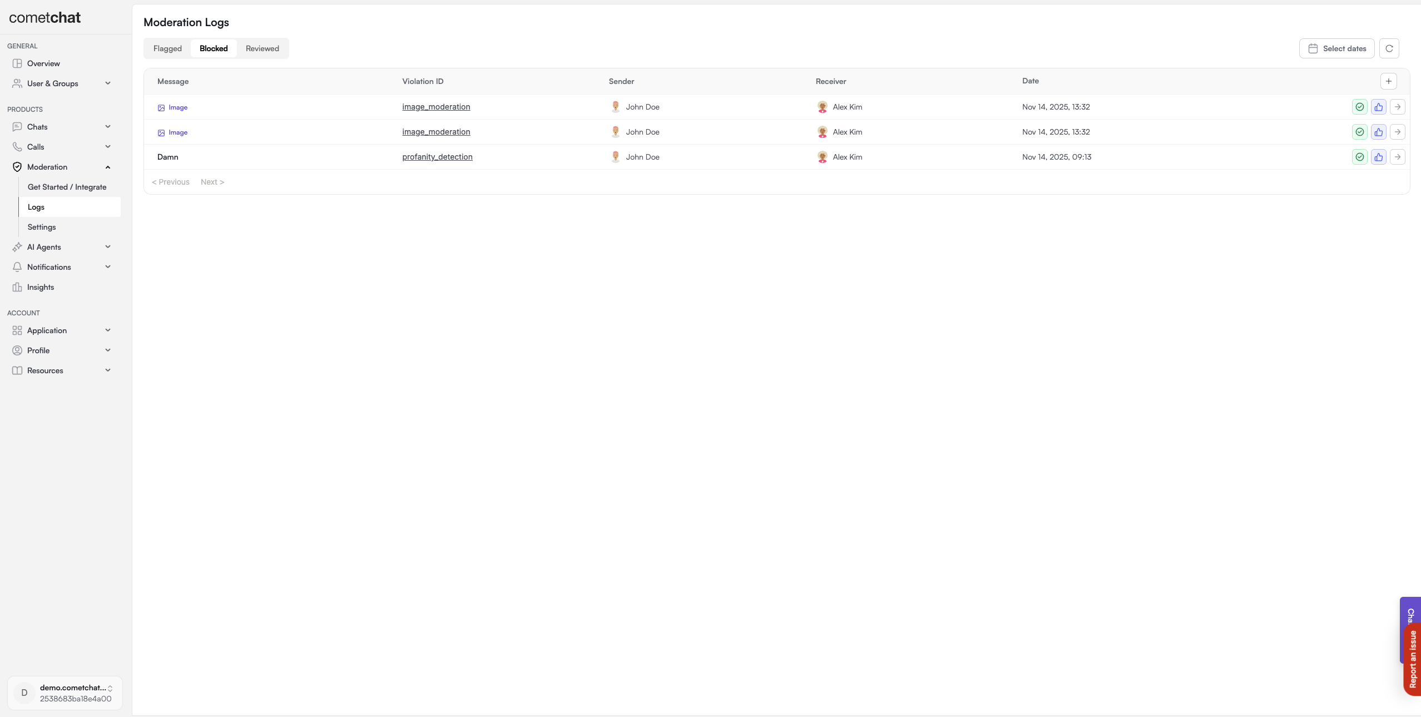
Task: Click the refresh logs icon button
Action: 1389,48
